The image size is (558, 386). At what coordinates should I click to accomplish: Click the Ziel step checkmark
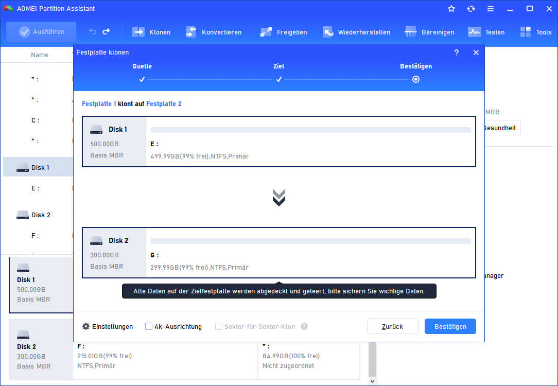coord(278,79)
